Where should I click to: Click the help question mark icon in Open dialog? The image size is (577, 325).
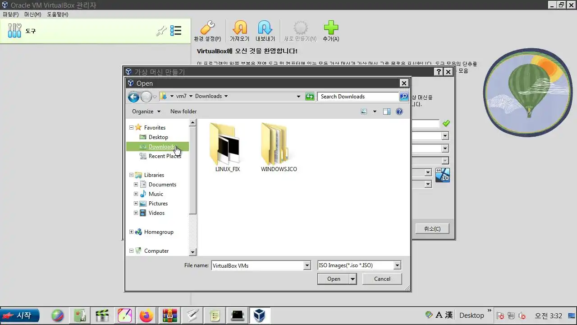pos(399,111)
